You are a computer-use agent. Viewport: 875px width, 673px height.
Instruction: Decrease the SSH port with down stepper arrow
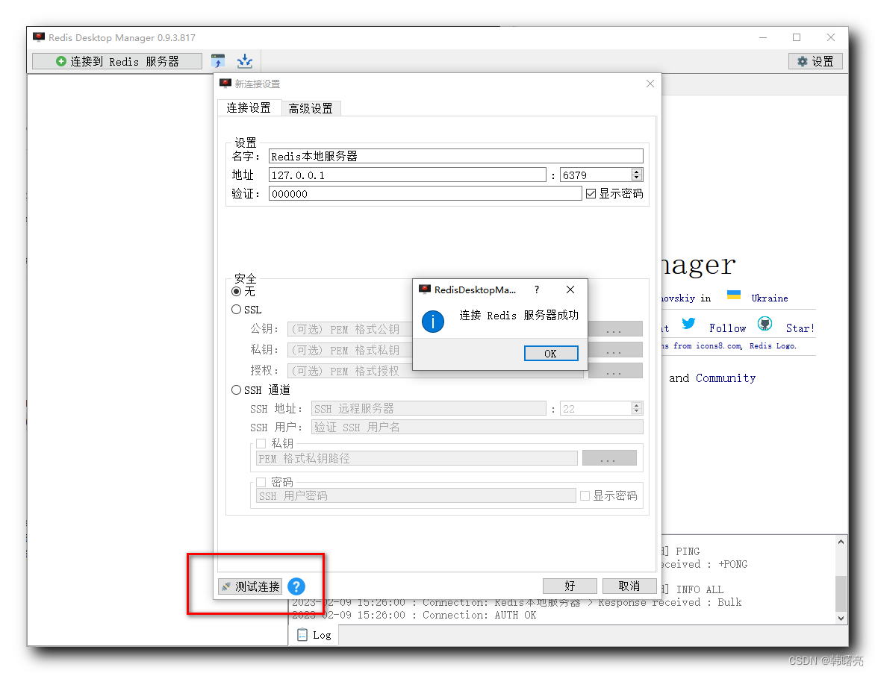tap(637, 412)
